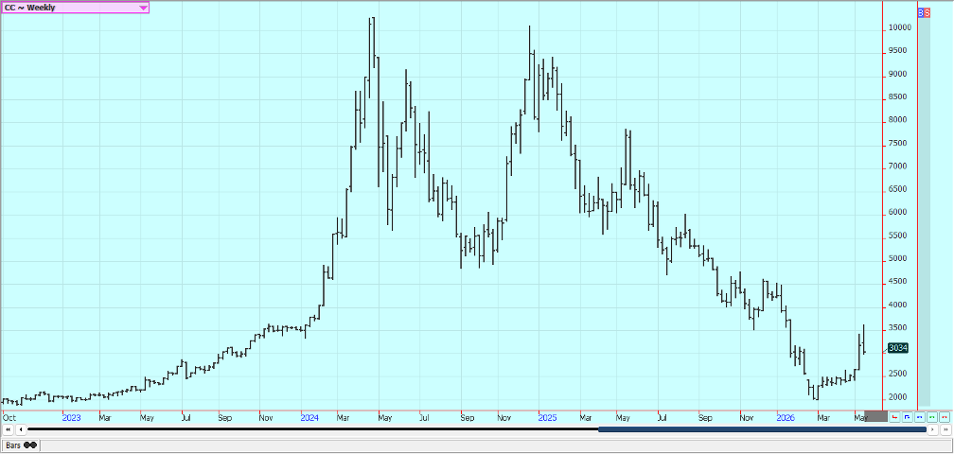Step chart forward with single right arrow
Screen dimensions: 954x454
click(932, 429)
